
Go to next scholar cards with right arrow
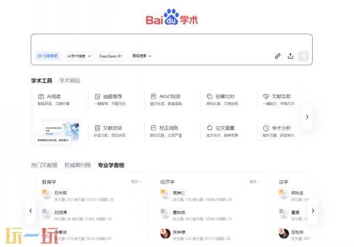tap(313, 211)
